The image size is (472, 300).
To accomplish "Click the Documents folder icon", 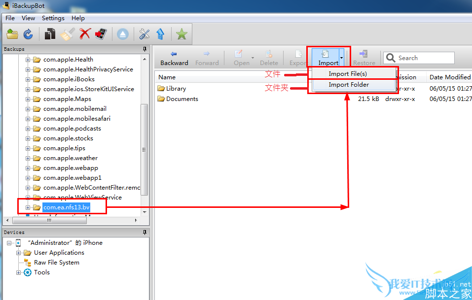I will [x=161, y=99].
